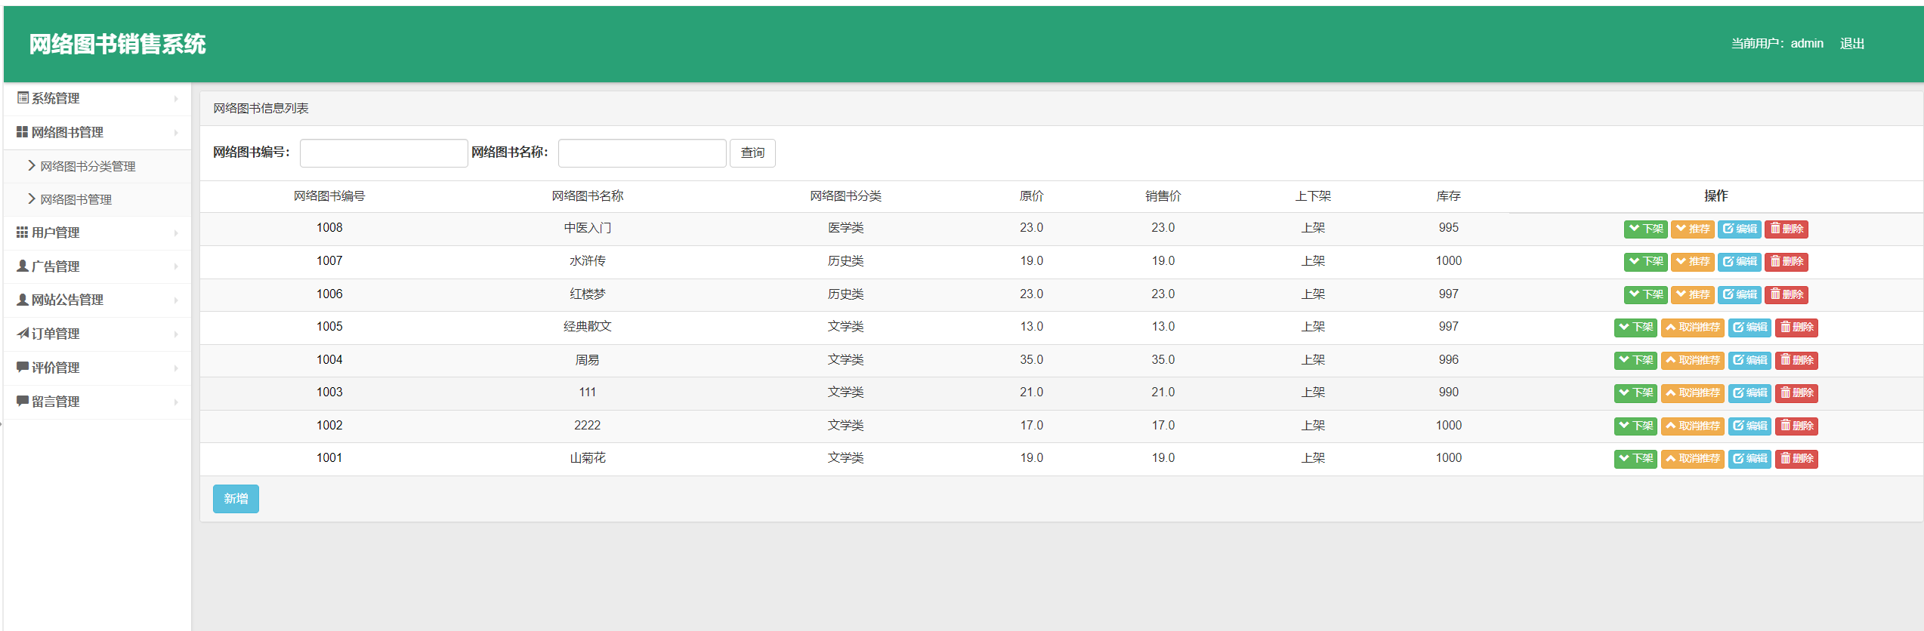
Task: Click the 留言管理 comment icon in sidebar
Action: tap(23, 401)
